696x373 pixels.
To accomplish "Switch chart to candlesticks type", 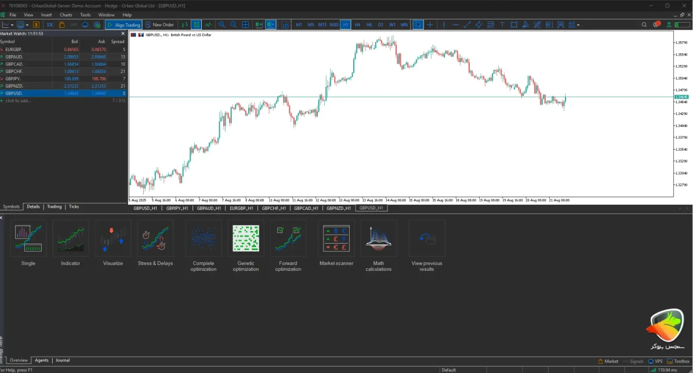I will click(x=196, y=25).
